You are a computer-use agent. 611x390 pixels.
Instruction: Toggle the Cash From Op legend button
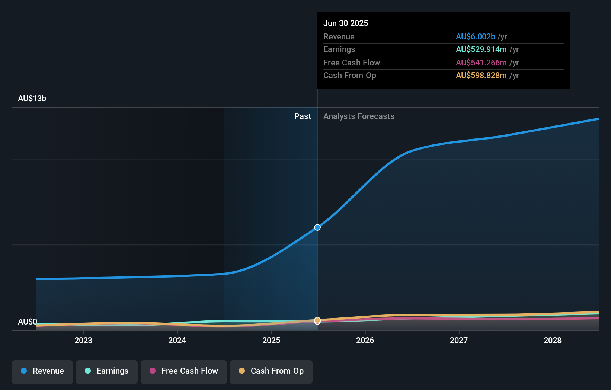pos(271,372)
